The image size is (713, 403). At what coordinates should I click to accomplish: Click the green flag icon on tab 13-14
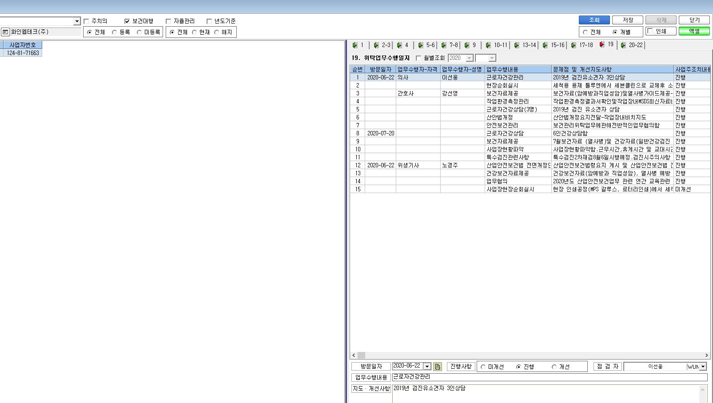[517, 45]
